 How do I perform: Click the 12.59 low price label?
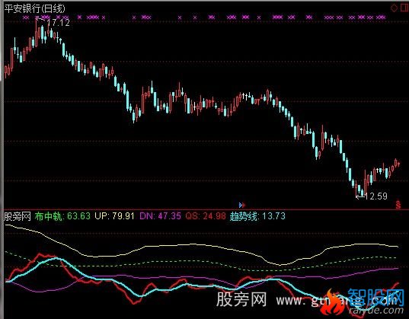click(376, 196)
